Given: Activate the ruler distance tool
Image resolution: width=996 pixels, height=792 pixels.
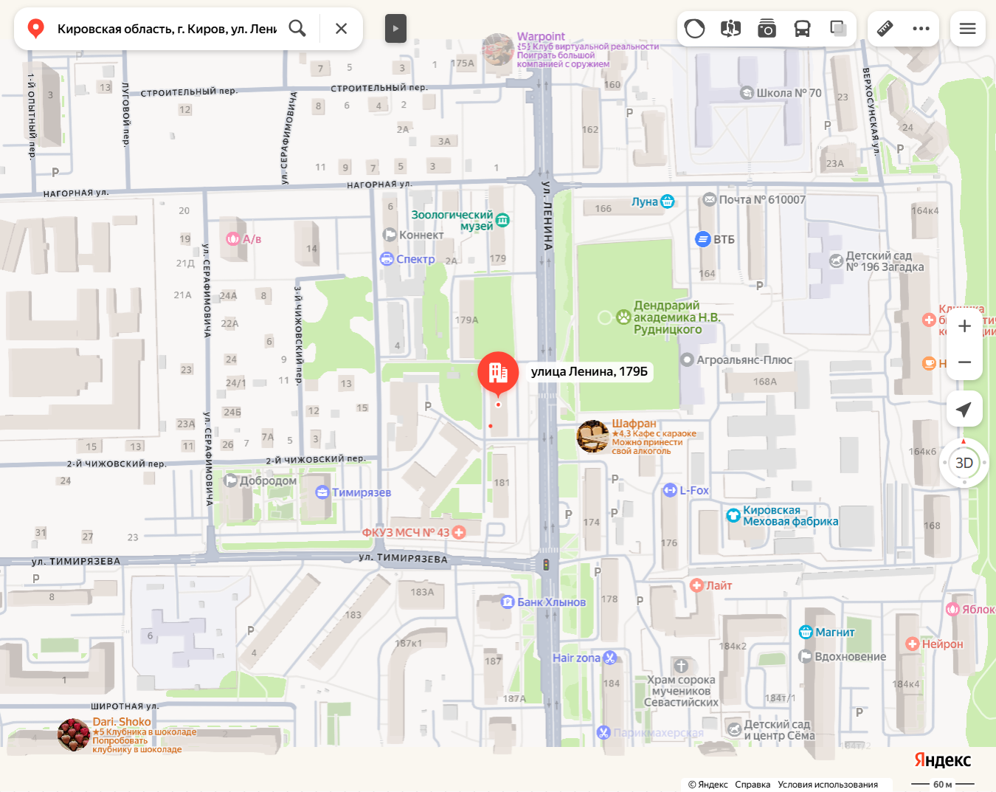Looking at the screenshot, I should point(885,29).
